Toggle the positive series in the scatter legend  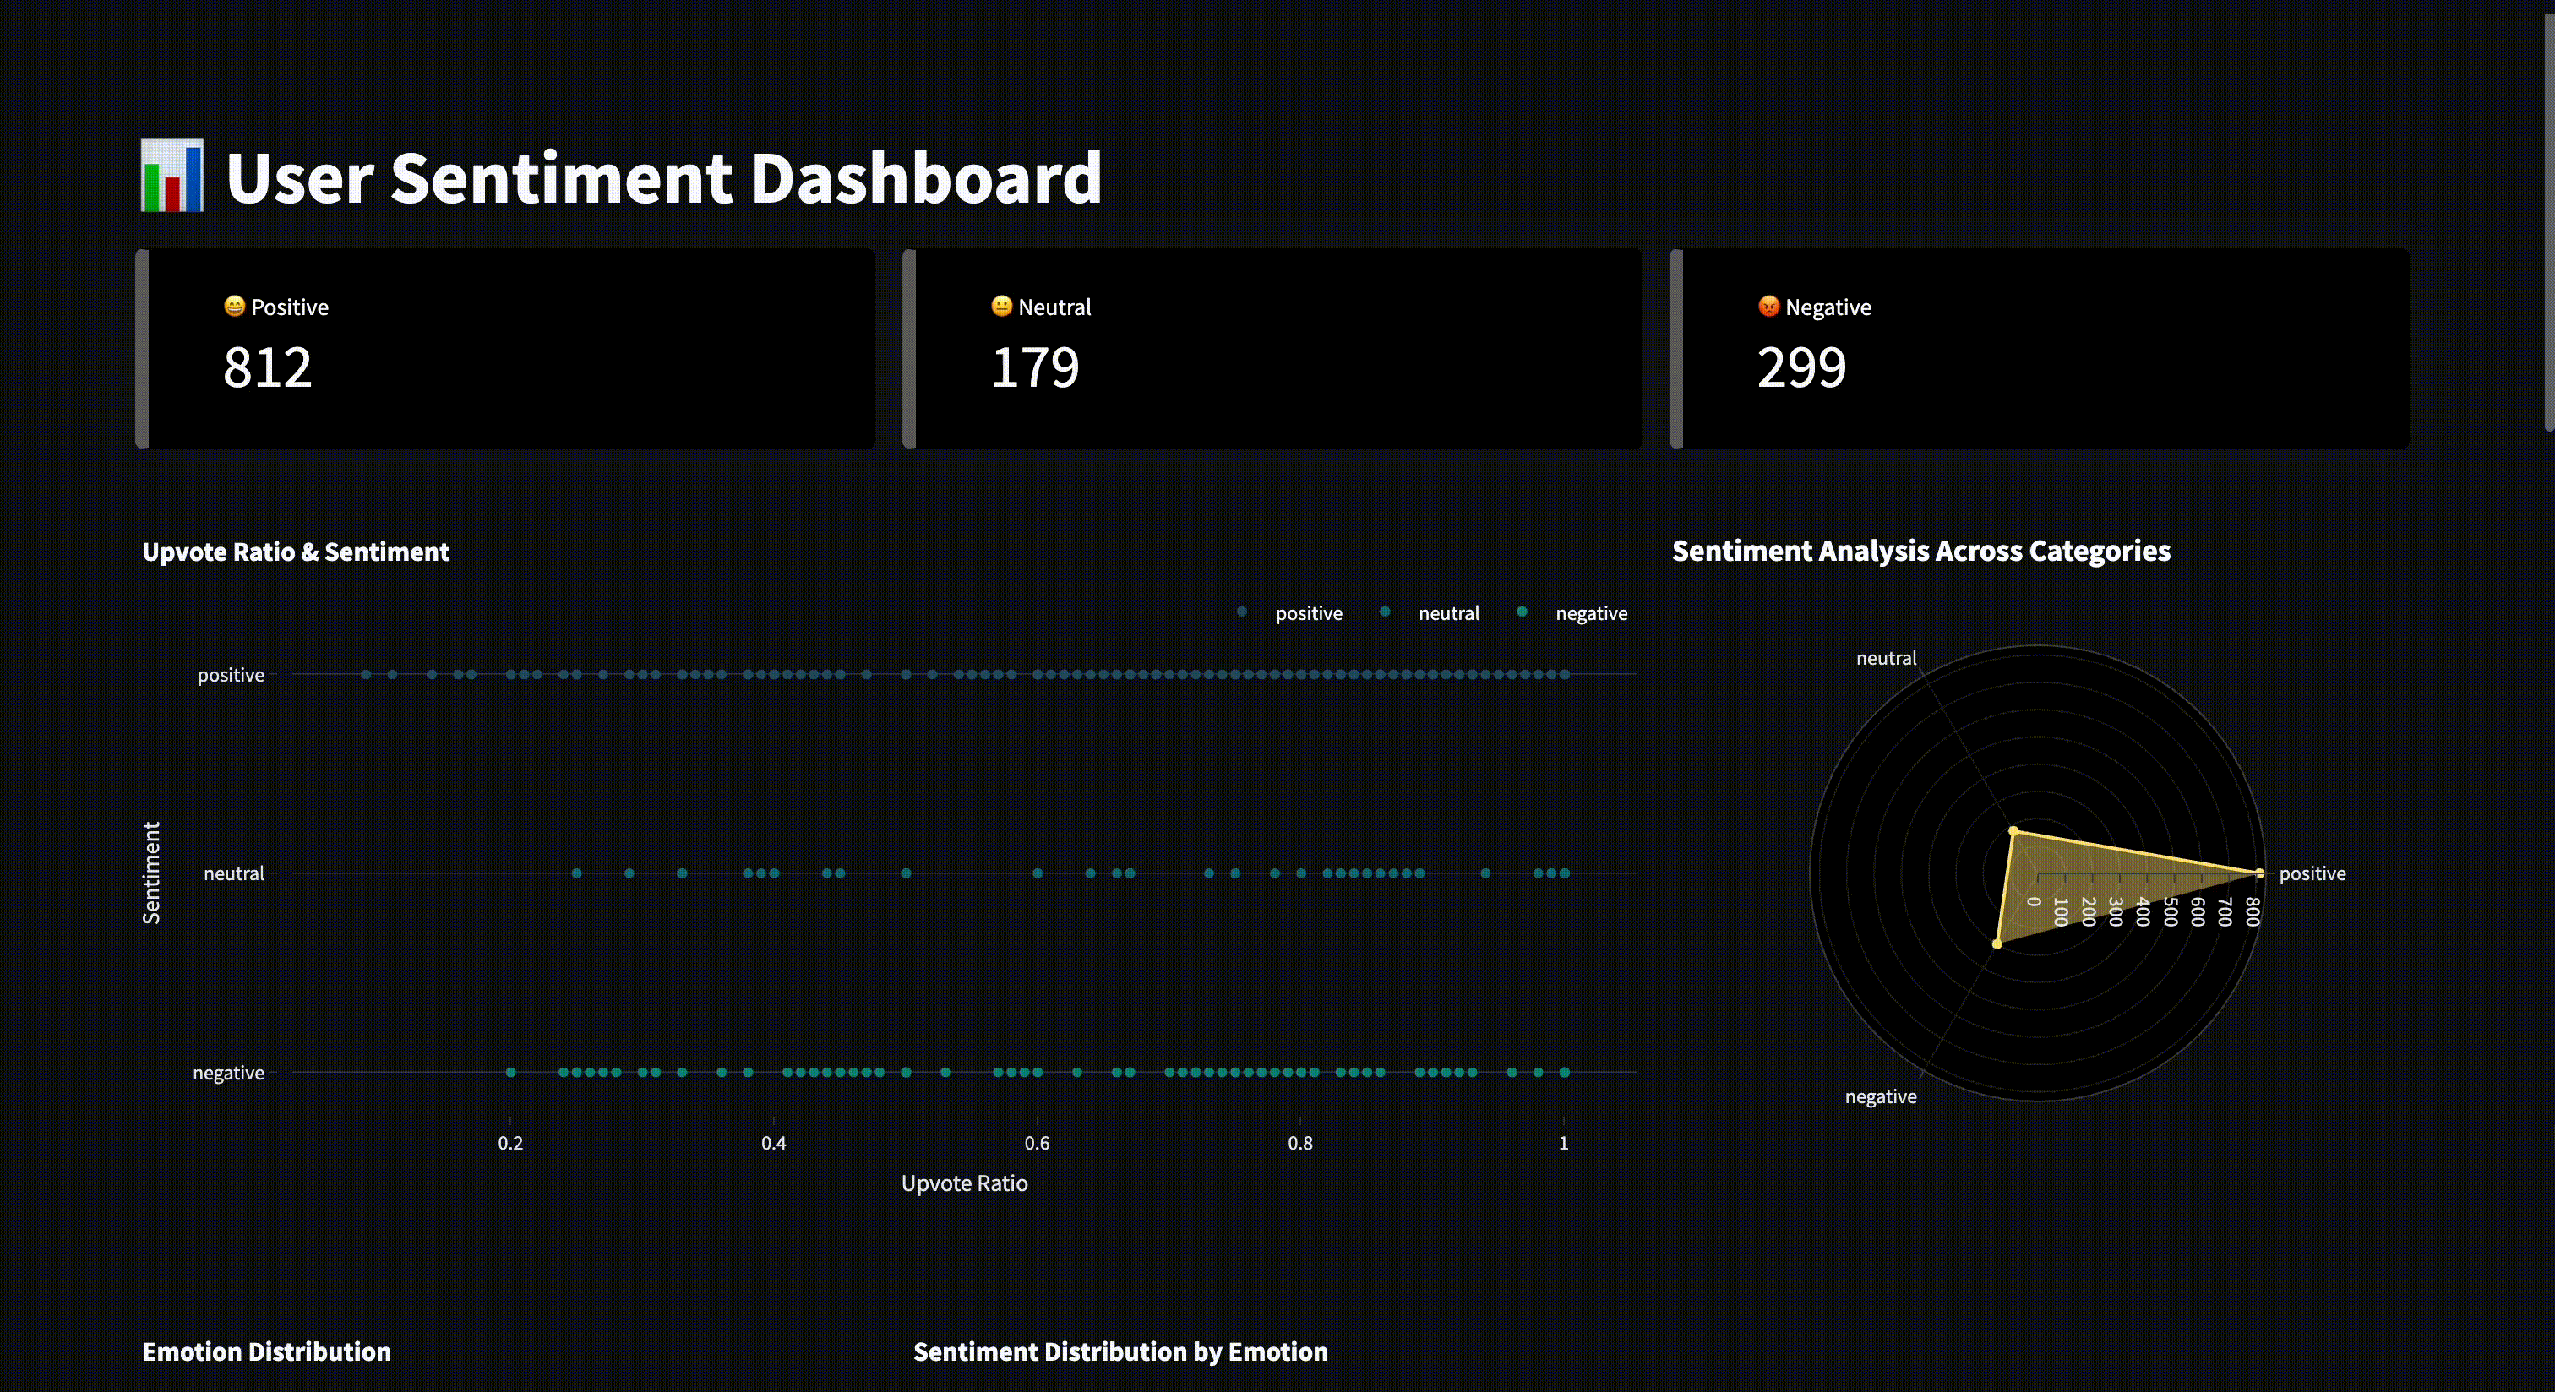coord(1308,612)
